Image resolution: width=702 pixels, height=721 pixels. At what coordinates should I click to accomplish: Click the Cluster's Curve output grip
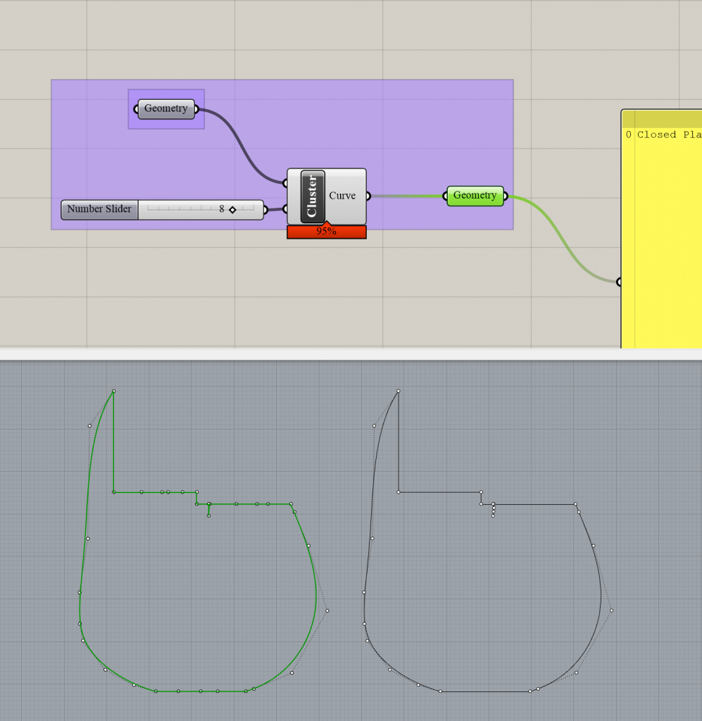(368, 196)
